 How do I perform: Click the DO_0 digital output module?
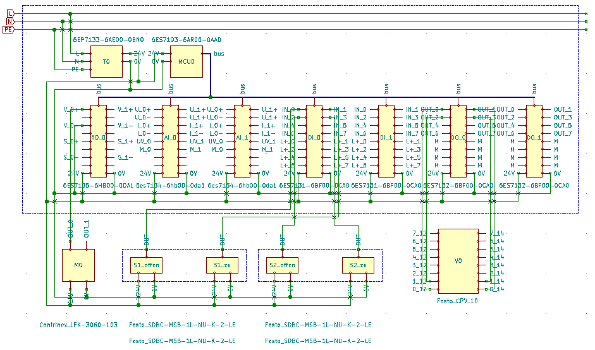point(458,140)
